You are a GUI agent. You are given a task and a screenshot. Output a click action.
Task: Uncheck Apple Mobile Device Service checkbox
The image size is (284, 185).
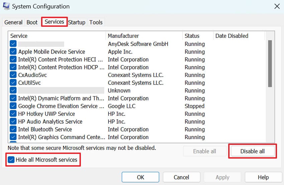coord(13,52)
